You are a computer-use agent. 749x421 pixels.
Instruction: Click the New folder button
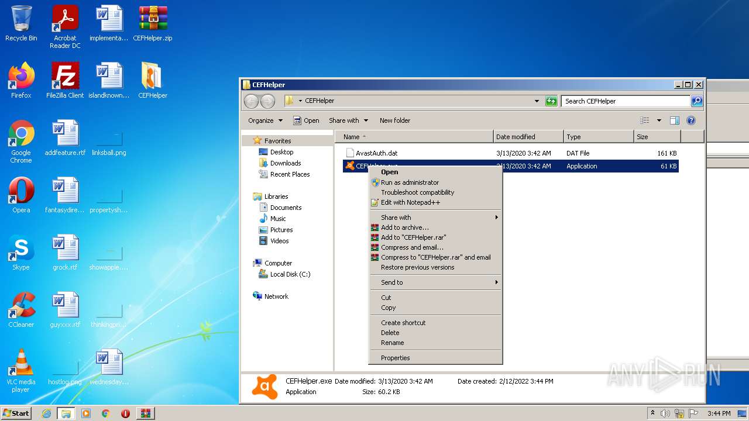click(395, 120)
